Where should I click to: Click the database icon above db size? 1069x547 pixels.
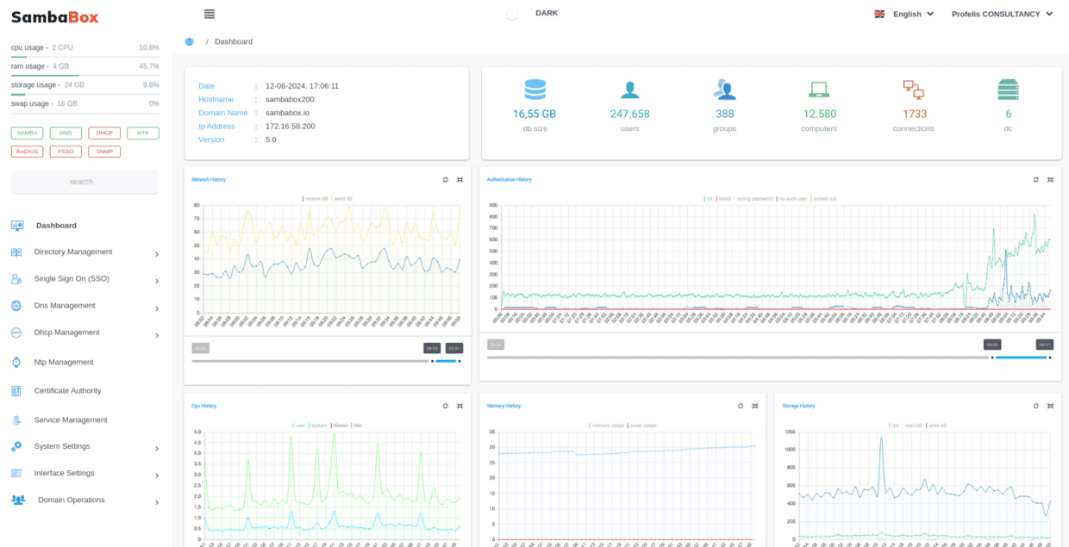[x=534, y=90]
